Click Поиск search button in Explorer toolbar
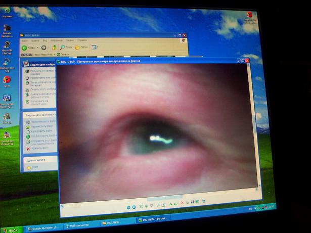This screenshot has width=311, height=233. pos(66,47)
